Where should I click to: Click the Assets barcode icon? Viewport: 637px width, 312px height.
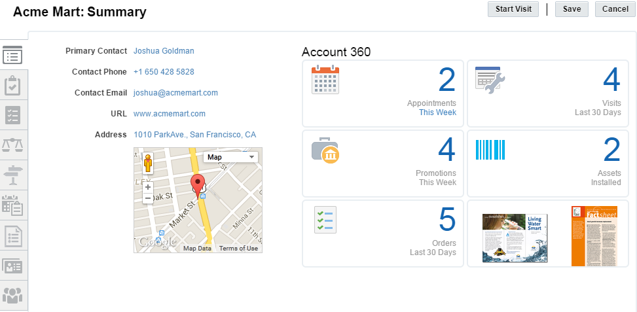(x=490, y=150)
